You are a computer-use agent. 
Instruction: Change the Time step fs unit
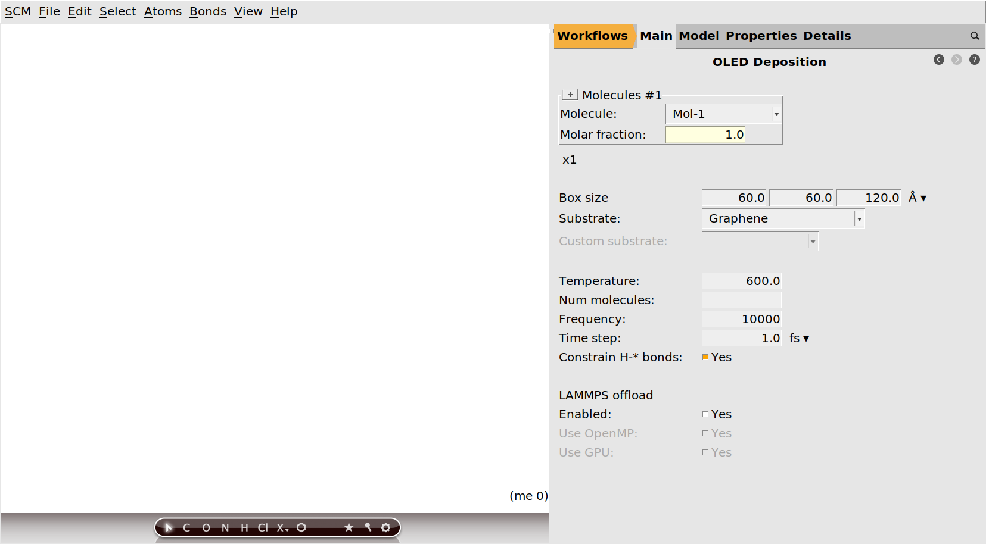pyautogui.click(x=800, y=338)
